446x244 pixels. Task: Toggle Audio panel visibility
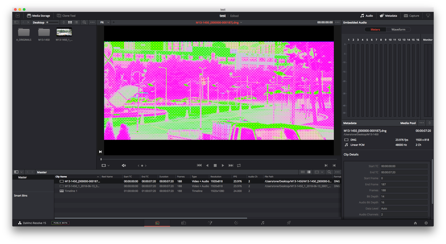pos(367,16)
